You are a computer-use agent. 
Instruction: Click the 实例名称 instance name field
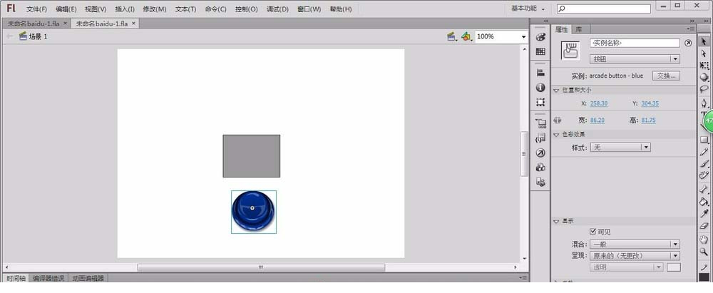click(635, 43)
